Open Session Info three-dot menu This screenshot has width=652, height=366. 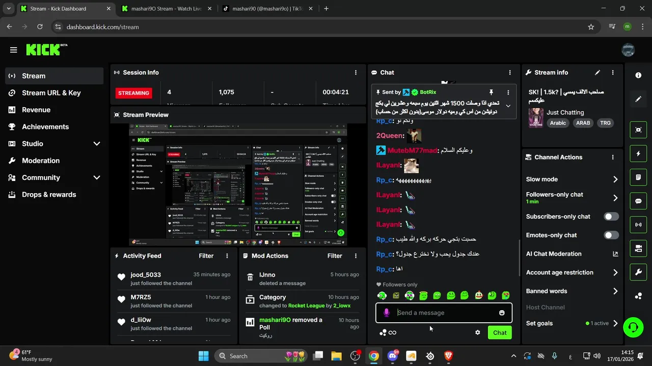coord(356,73)
